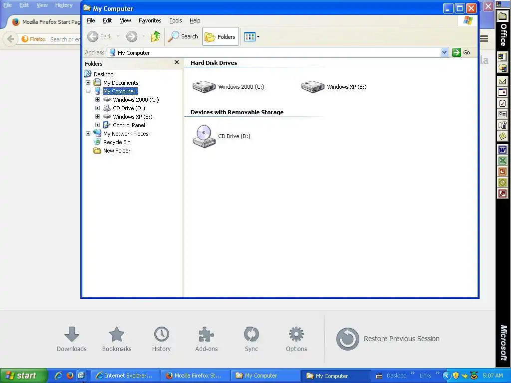Collapse the My Computer tree node
This screenshot has height=383, width=511.
coord(88,91)
